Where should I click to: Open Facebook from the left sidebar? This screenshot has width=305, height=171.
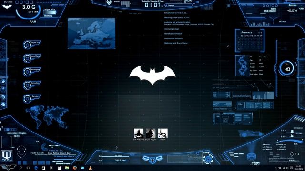coord(3,89)
